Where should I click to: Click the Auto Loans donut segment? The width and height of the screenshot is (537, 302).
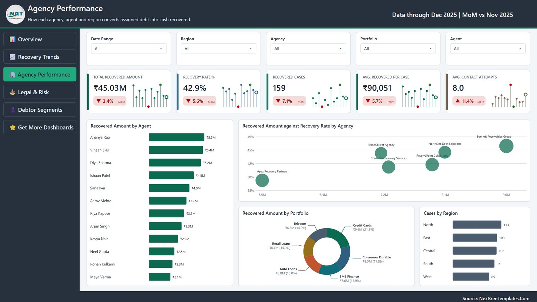click(x=312, y=264)
